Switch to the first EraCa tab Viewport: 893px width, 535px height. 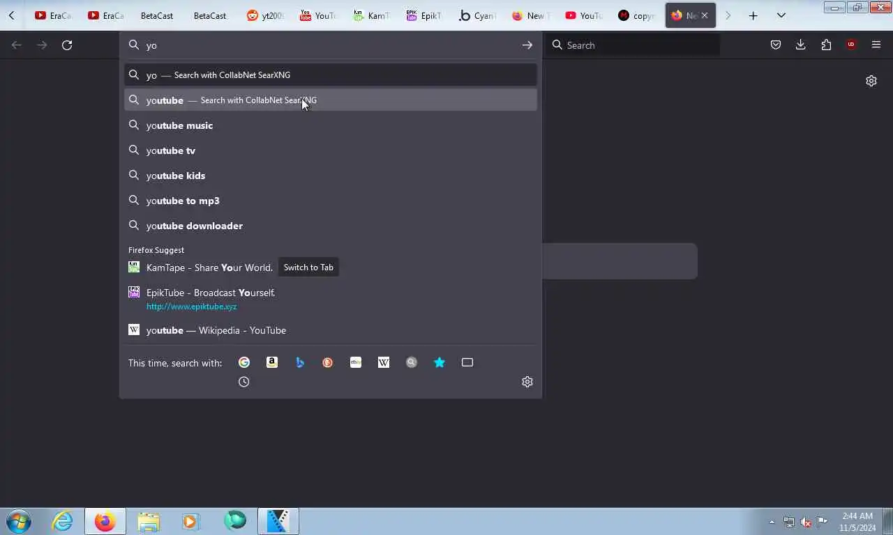[x=53, y=15]
